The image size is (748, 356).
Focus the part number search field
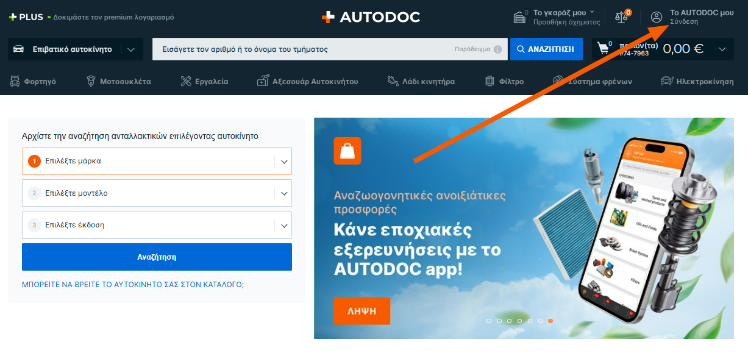[330, 49]
